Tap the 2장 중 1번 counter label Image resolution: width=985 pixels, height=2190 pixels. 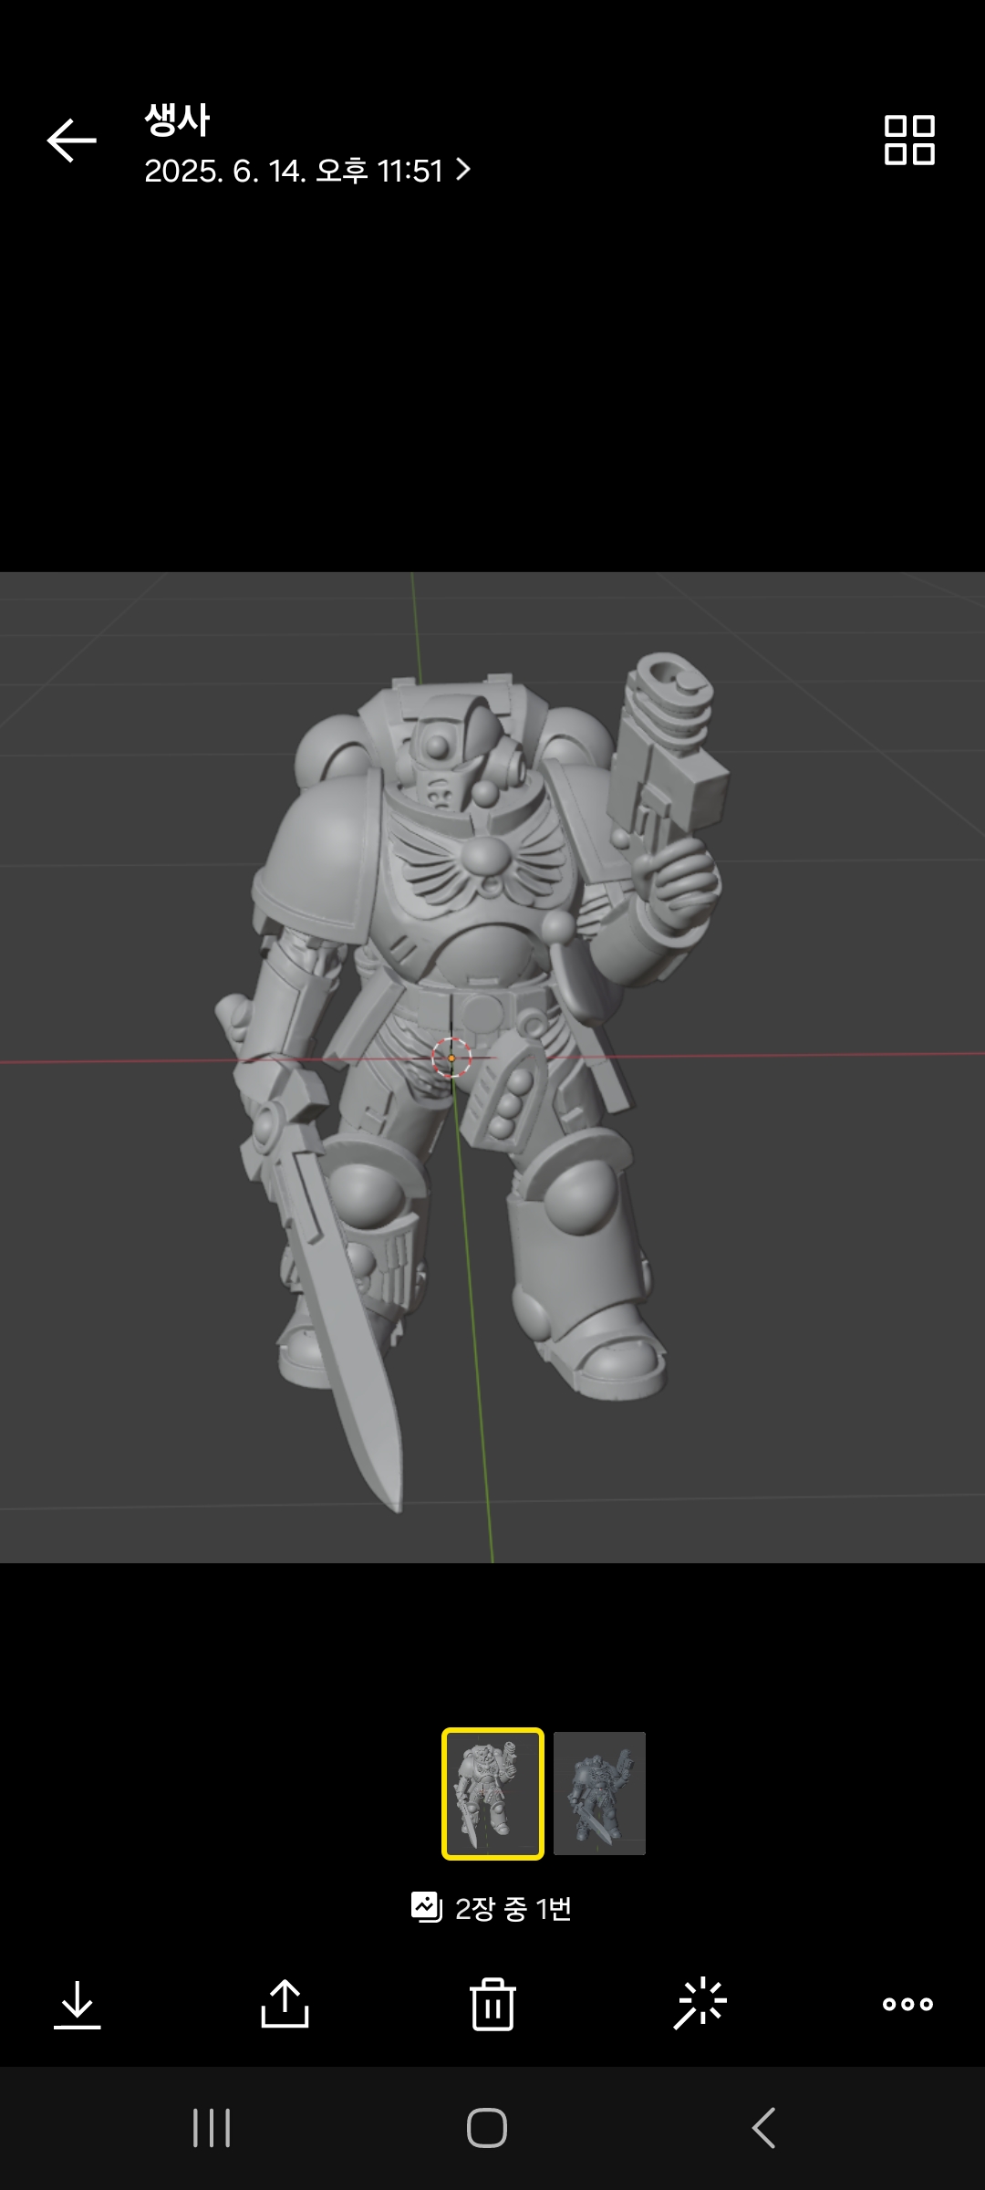[513, 1908]
